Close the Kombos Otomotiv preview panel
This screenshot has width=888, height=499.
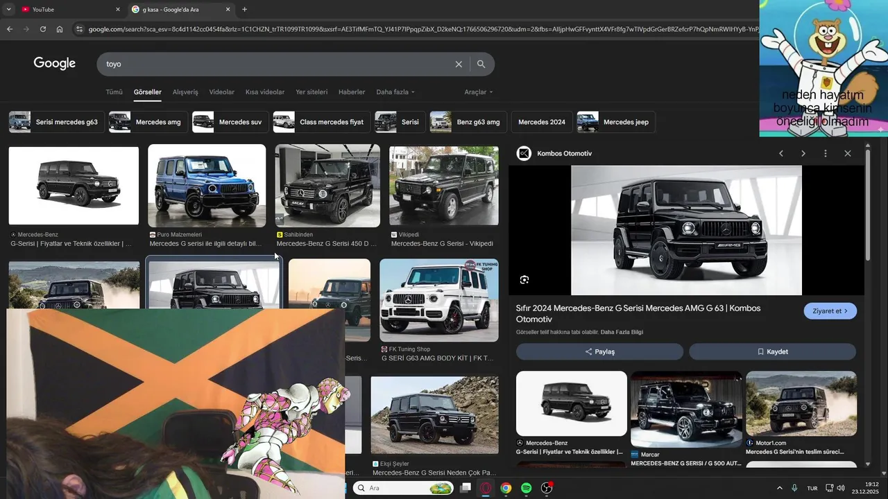click(x=848, y=153)
